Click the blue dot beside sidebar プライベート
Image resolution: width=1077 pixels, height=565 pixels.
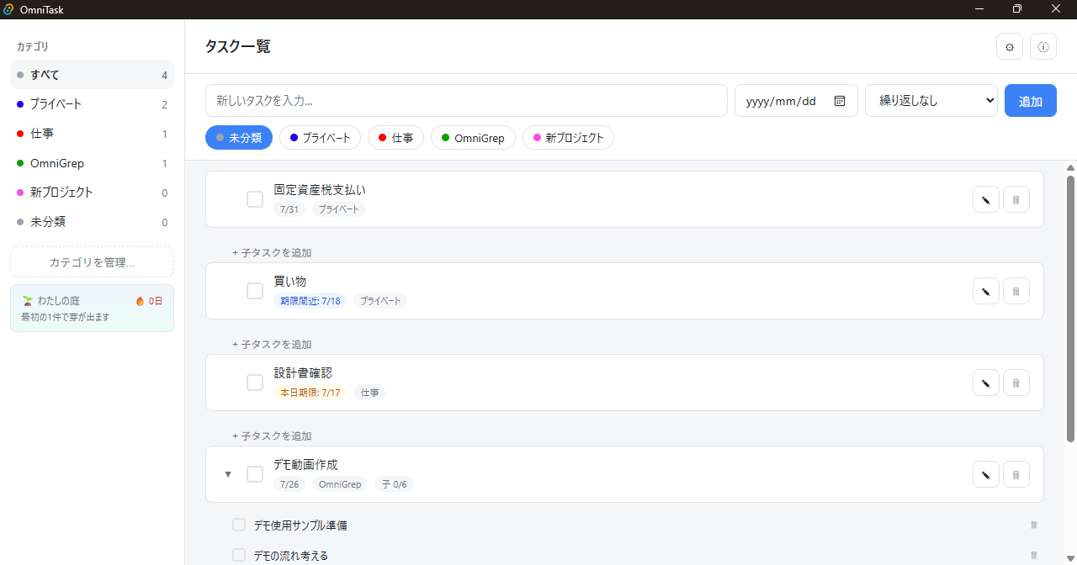[x=20, y=104]
